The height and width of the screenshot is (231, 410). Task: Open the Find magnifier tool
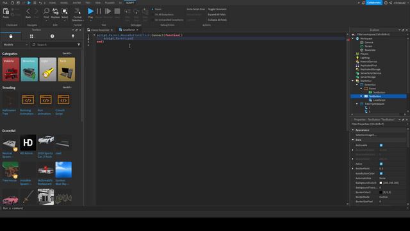point(46,11)
